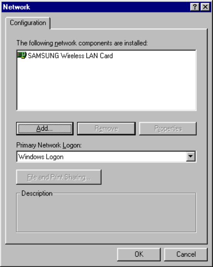The image size is (213, 267).
Task: Click the network adapter card icon
Action: point(22,55)
